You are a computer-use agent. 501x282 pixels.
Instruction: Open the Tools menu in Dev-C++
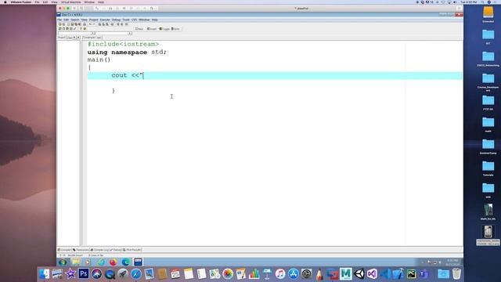coord(126,20)
